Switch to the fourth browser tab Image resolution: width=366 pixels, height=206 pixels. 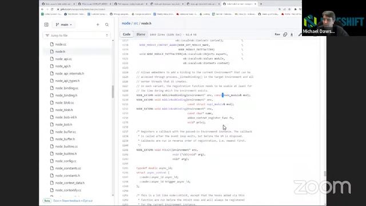point(166,4)
